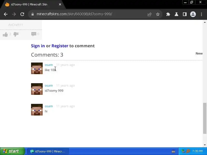Go back to the previous page
This screenshot has width=207, height=155.
(6, 14)
